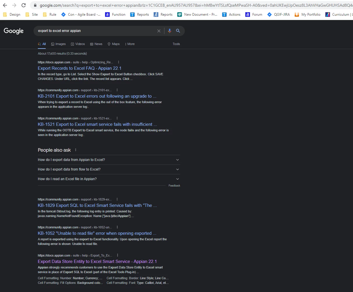Open options menu for KB-1052 result
The image size is (353, 292).
click(117, 227)
